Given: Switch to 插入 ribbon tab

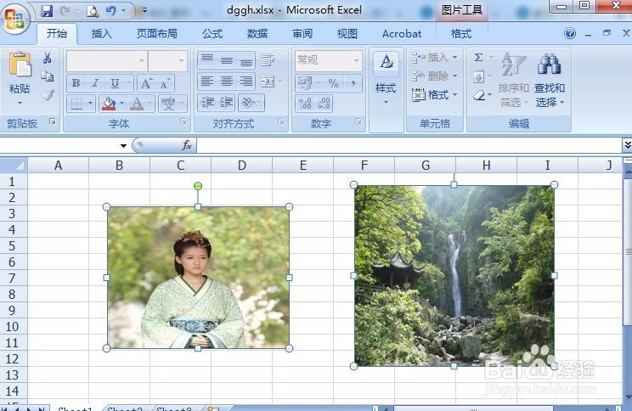Looking at the screenshot, I should (102, 34).
